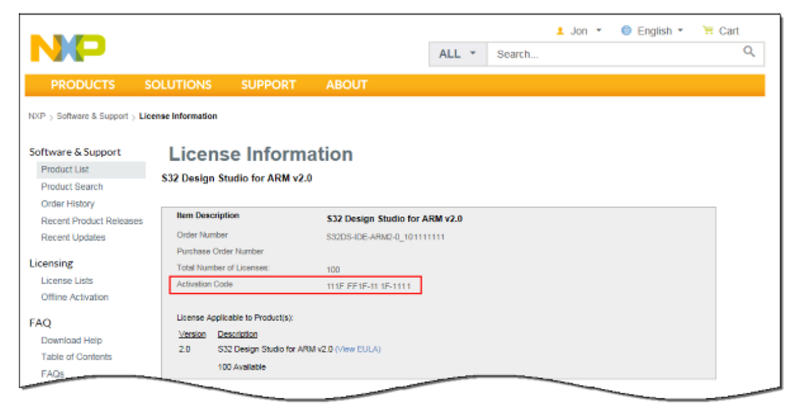795x417 pixels.
Task: Click the Description column header
Action: 237,333
